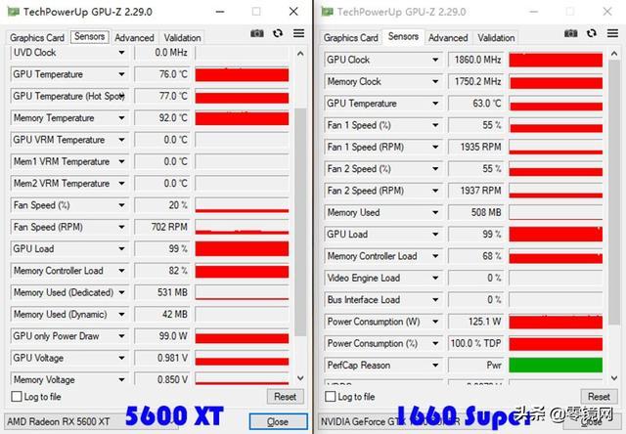This screenshot has width=626, height=434.
Task: Open GPU Load dropdown in left window
Action: 121,249
